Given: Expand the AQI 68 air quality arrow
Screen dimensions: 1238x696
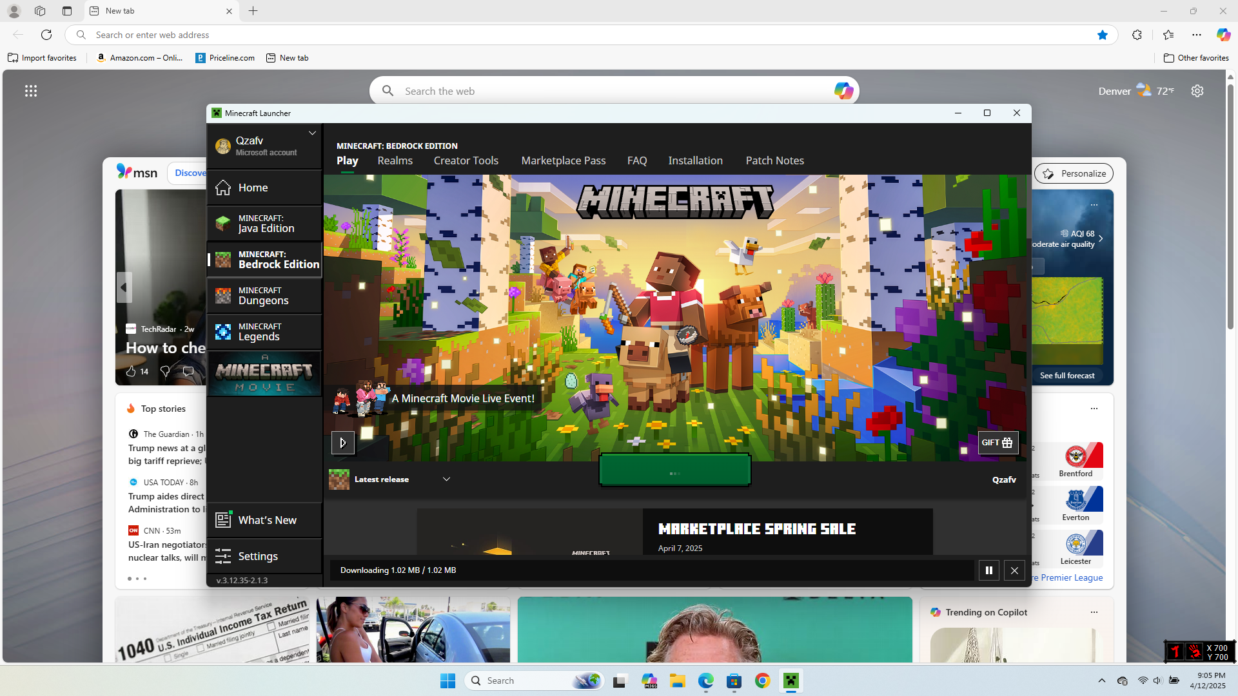Looking at the screenshot, I should point(1101,238).
